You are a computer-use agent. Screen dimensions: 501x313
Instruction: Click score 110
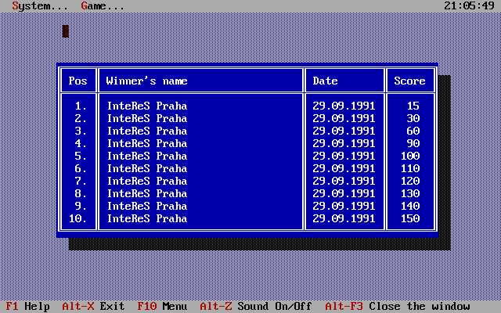click(x=410, y=168)
